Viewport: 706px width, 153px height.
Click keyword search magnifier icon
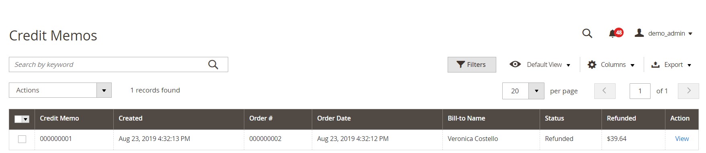(x=213, y=64)
